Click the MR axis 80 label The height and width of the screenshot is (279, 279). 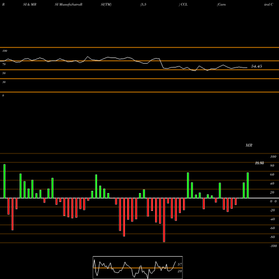(x=272, y=166)
